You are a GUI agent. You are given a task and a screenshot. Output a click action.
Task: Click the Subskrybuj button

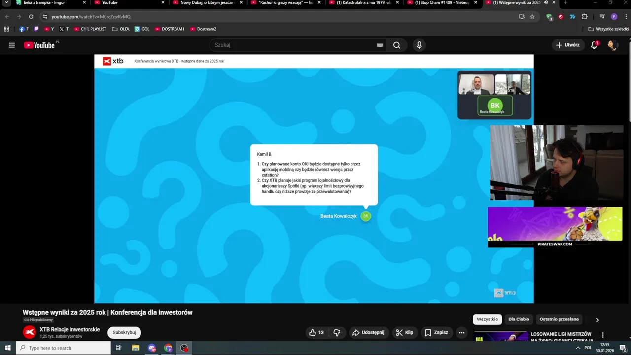(x=124, y=333)
